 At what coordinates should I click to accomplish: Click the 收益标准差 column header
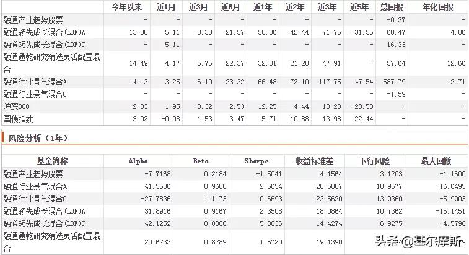click(314, 161)
